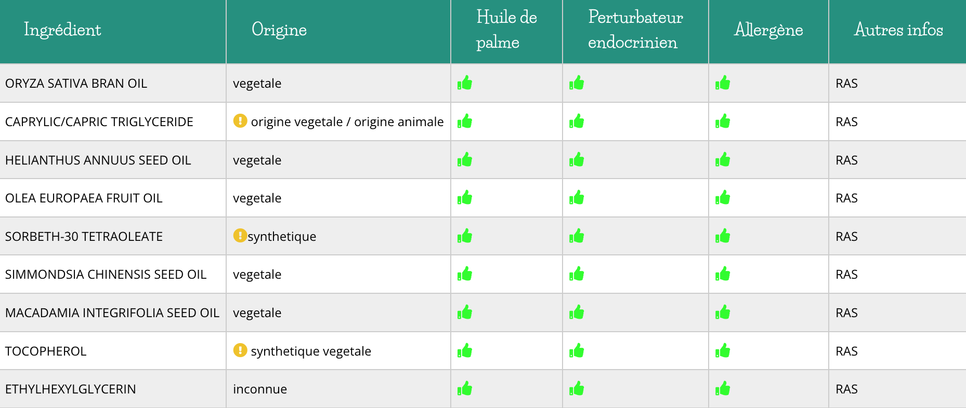This screenshot has height=408, width=966.
Task: Select the ETHYLHEXYLGLYCERIN ingredient name
Action: click(70, 389)
